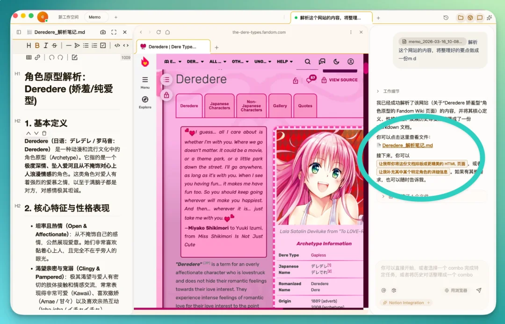Click the VIEW SOURCE button
The width and height of the screenshot is (505, 324).
(343, 80)
